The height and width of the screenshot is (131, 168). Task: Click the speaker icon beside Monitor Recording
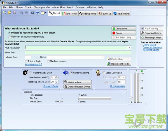click(x=66, y=73)
